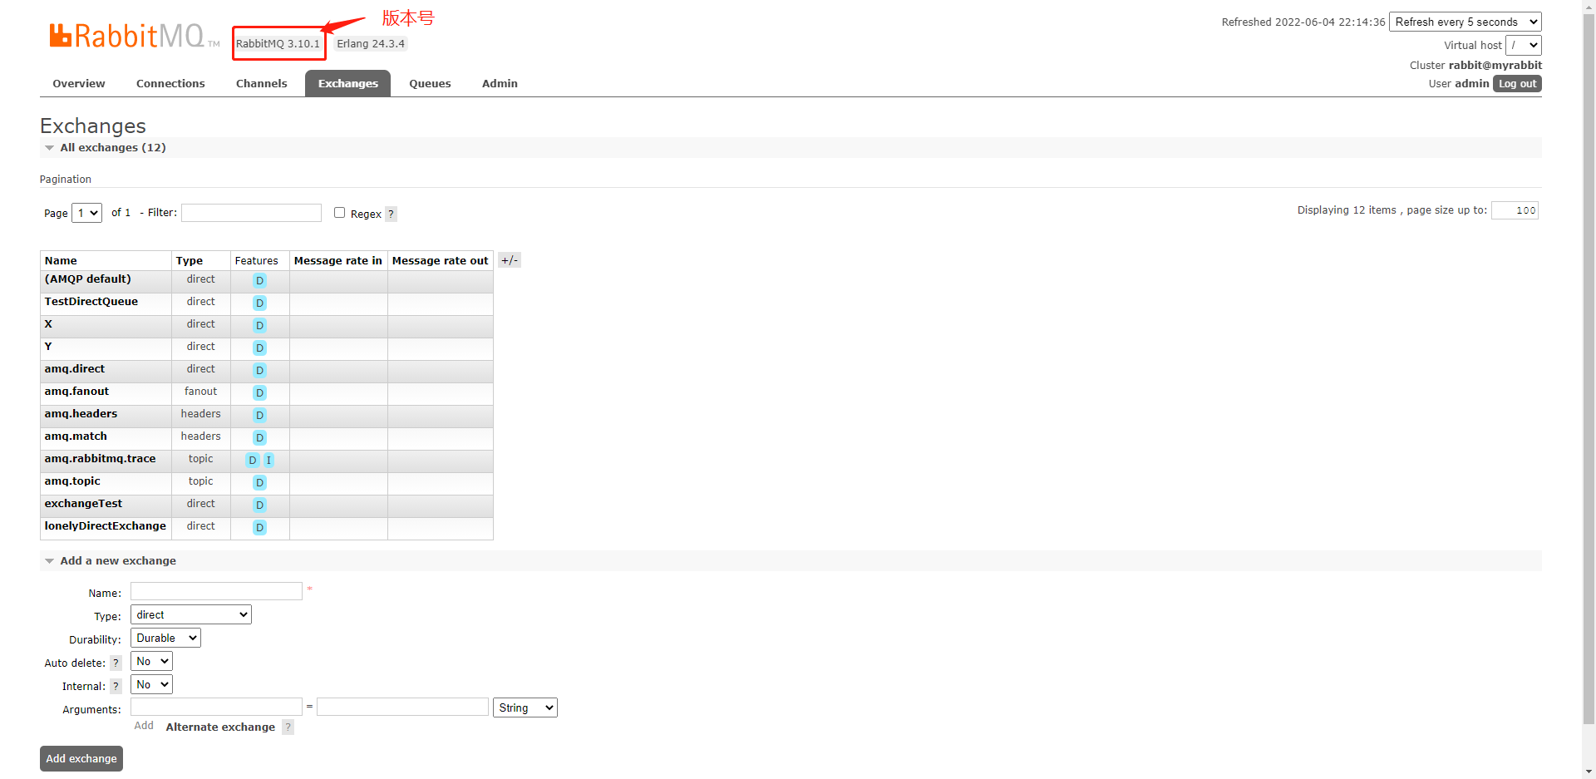Open the amq.direct exchange

pos(75,369)
